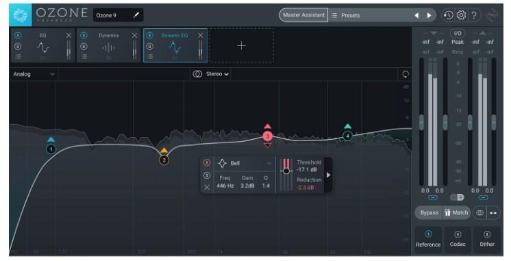Toggle the I/O meter button
Image resolution: width=511 pixels, height=261 pixels.
click(458, 34)
